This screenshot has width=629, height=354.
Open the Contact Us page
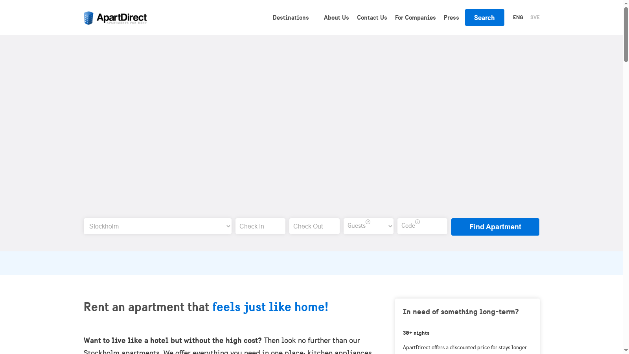tap(372, 17)
